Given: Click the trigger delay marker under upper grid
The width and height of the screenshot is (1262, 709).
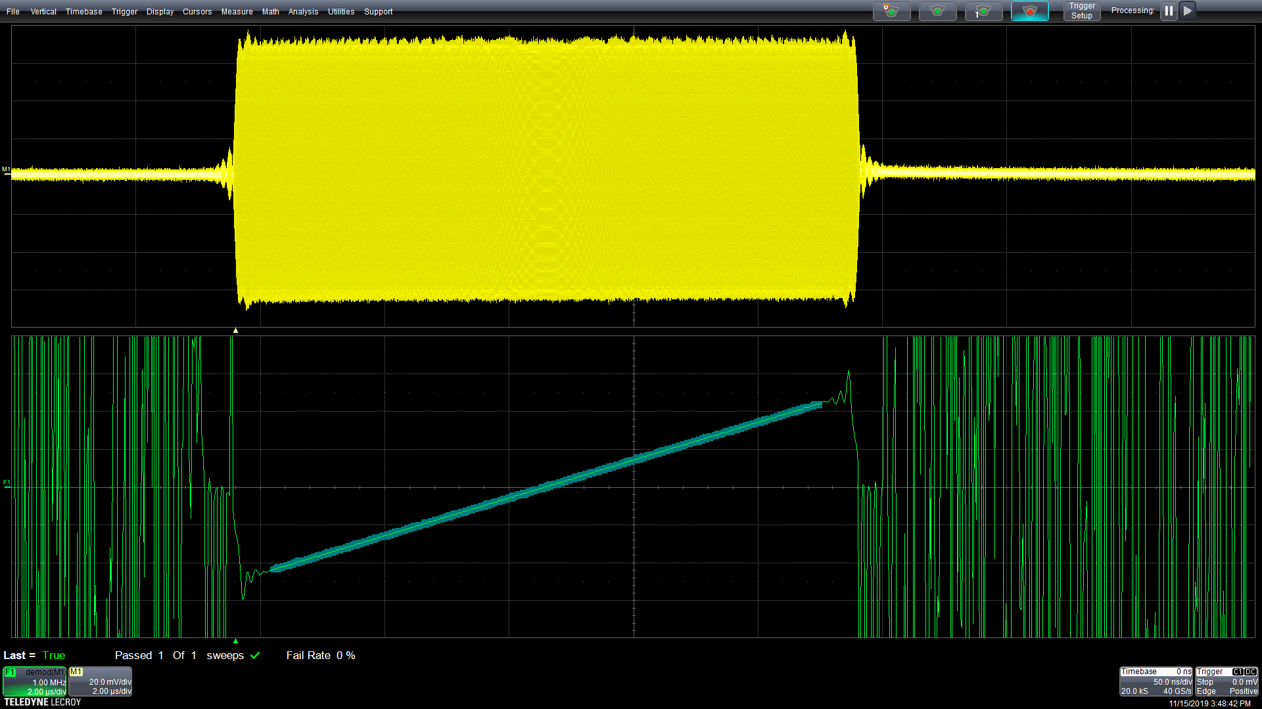Looking at the screenshot, I should (235, 330).
